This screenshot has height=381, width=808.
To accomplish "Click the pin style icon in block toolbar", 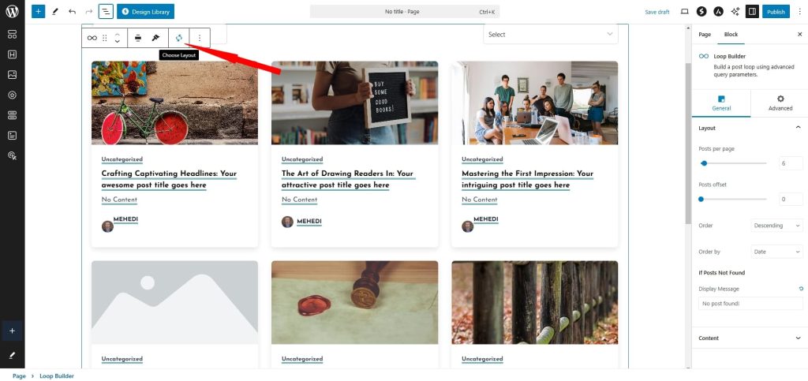I will coord(156,38).
